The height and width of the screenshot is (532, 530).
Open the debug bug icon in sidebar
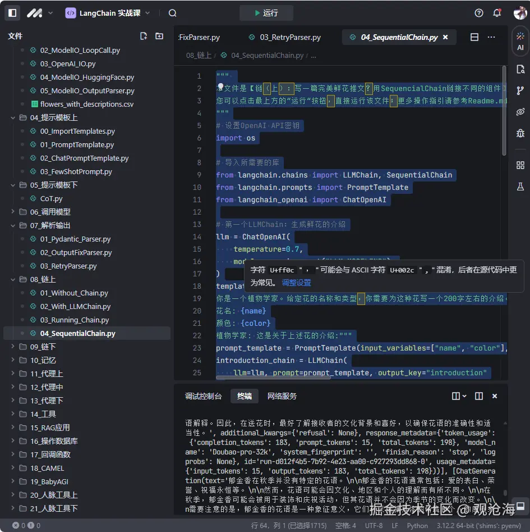(520, 133)
